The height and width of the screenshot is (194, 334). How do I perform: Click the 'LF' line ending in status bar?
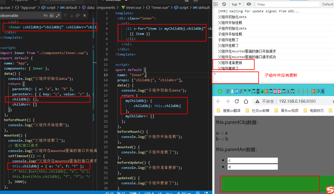160,193
